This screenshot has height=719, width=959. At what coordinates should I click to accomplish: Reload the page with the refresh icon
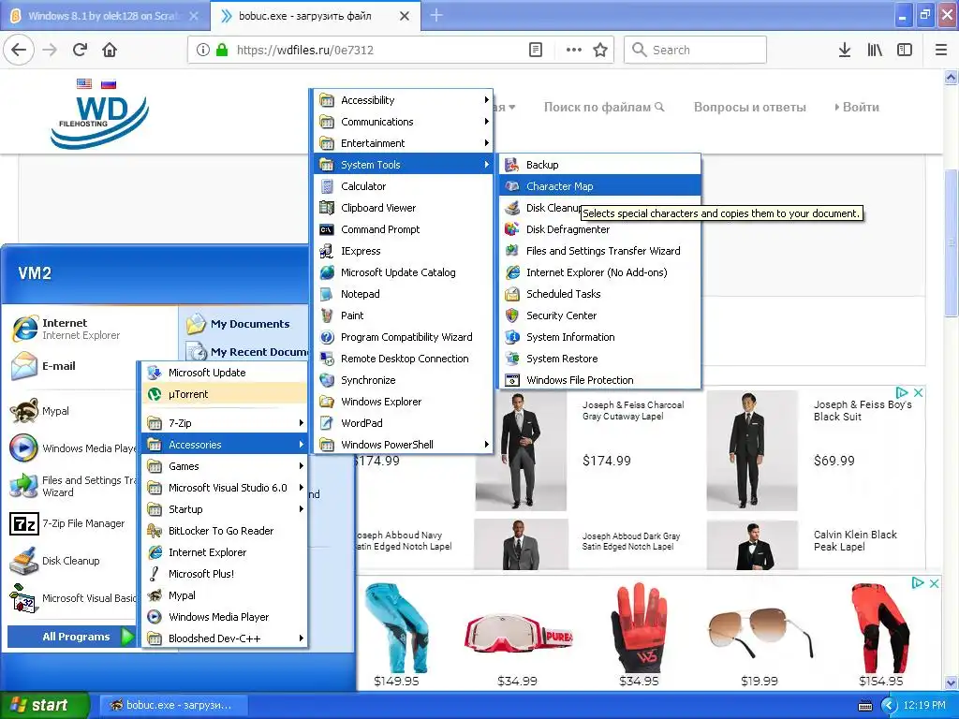click(80, 51)
